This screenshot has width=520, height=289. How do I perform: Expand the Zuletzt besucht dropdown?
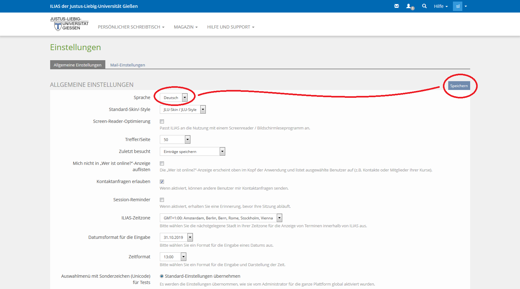(192, 152)
